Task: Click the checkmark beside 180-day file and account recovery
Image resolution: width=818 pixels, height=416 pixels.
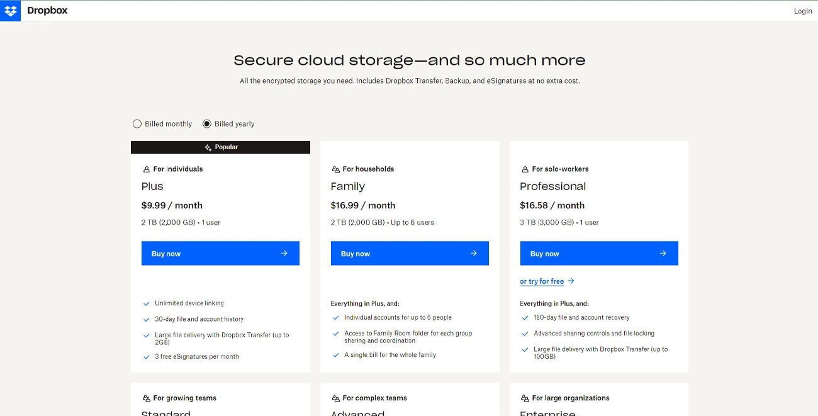Action: (x=525, y=317)
